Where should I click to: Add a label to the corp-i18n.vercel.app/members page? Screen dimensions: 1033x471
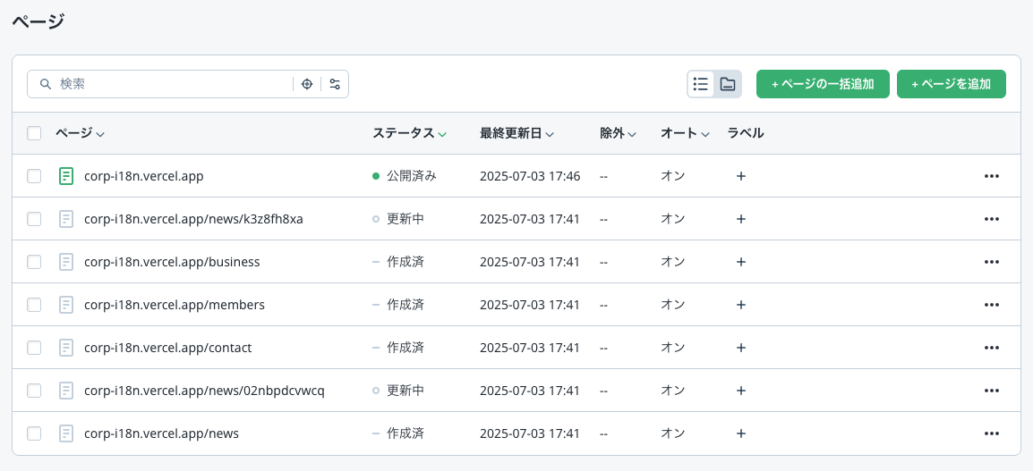point(740,305)
